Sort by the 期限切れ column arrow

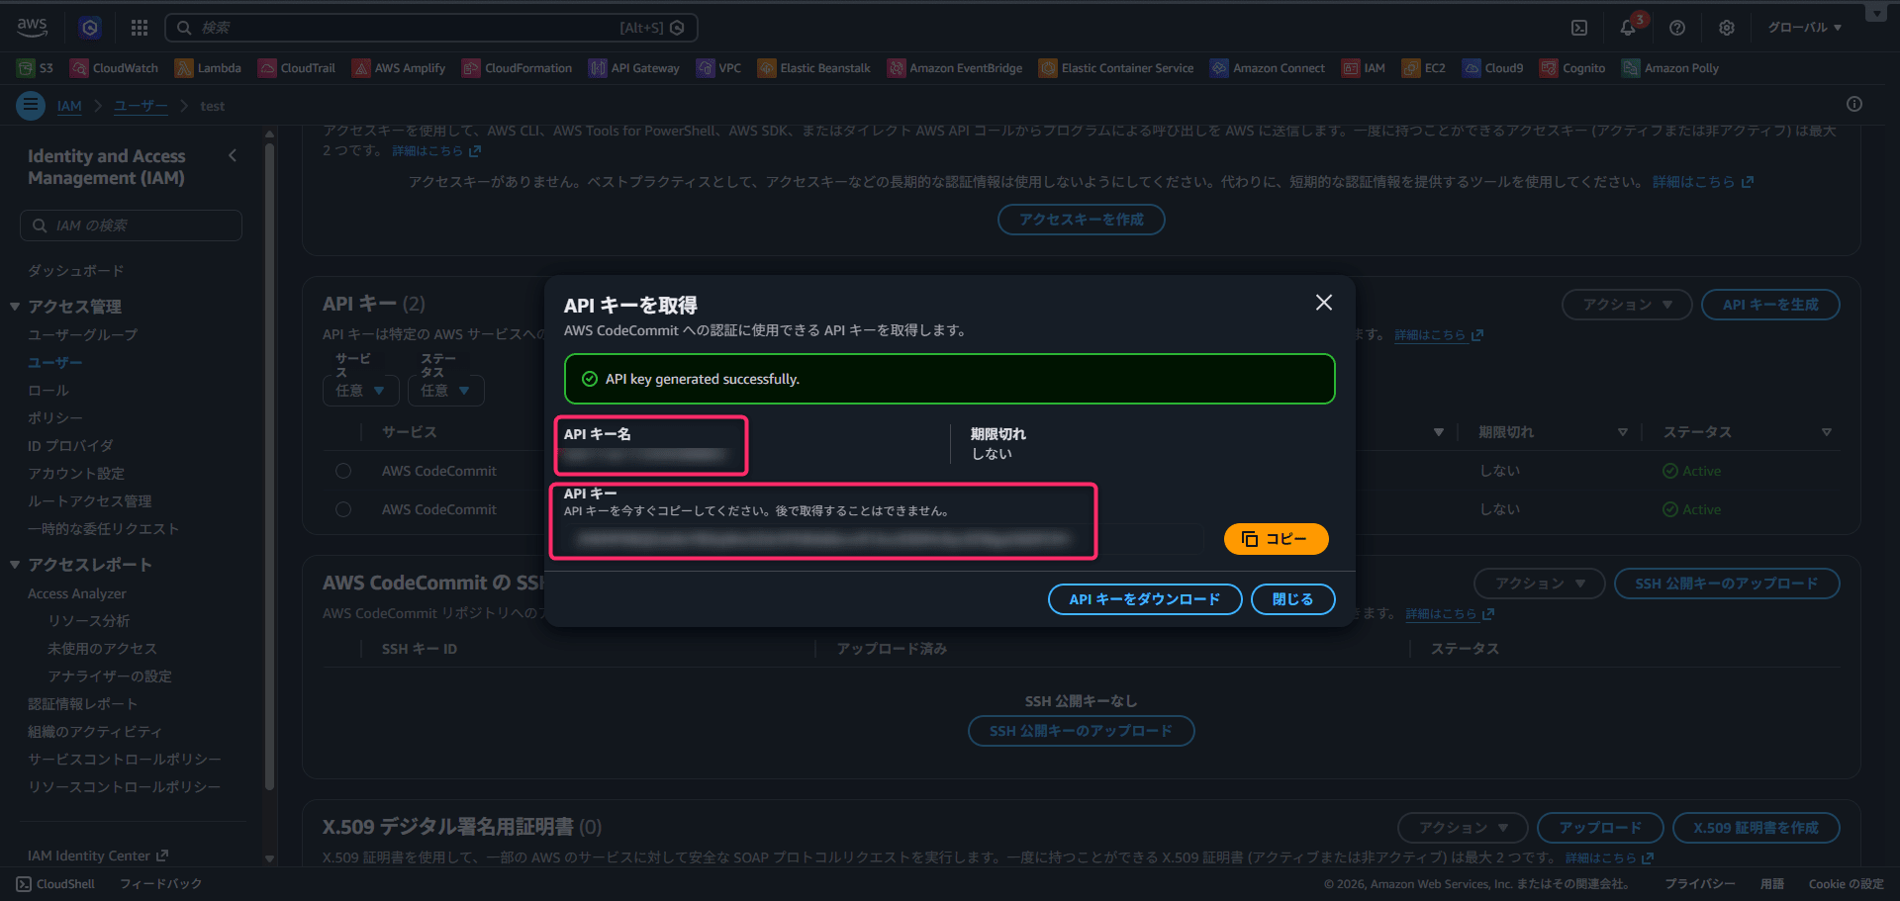[x=1623, y=432]
